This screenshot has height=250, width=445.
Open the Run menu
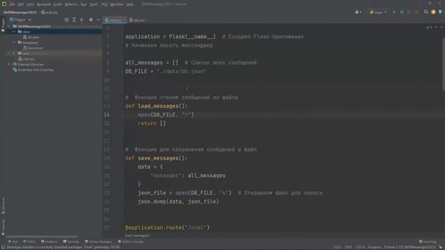coord(83,4)
